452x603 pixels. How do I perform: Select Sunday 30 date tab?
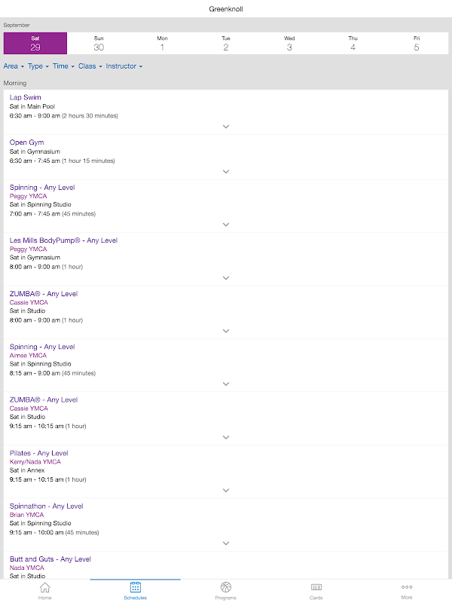point(99,43)
